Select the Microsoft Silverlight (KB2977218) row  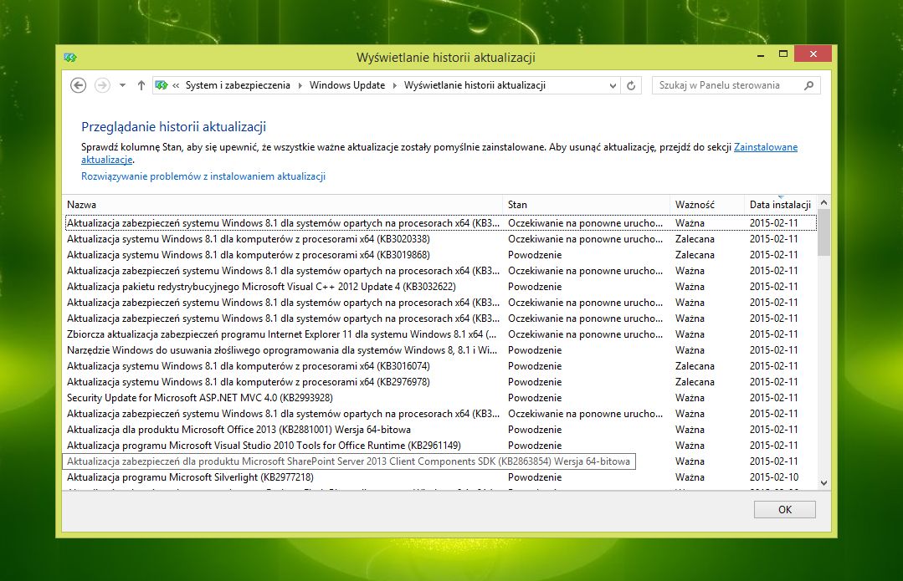[x=440, y=477]
